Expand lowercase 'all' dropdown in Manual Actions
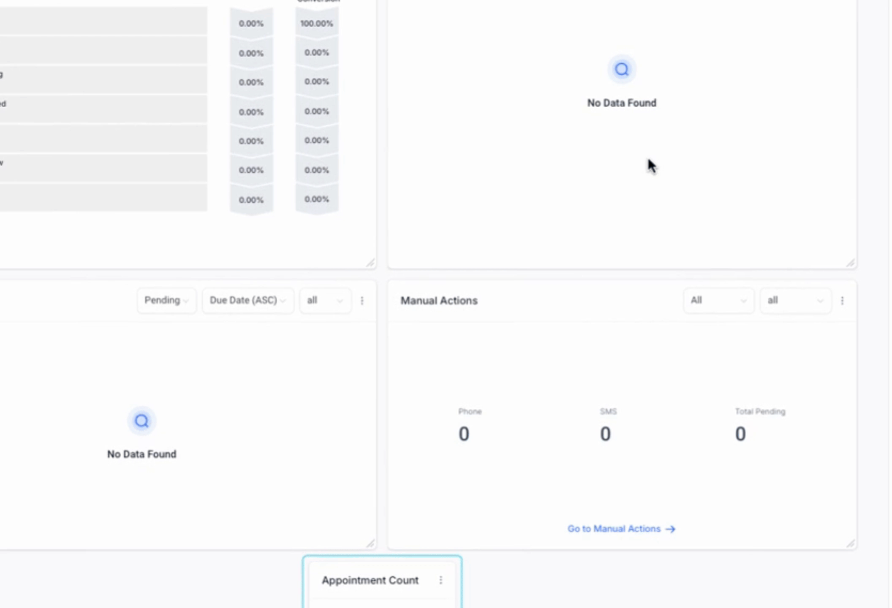This screenshot has width=892, height=608. [795, 301]
